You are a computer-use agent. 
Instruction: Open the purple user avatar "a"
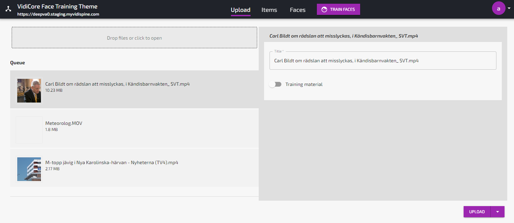coord(498,8)
